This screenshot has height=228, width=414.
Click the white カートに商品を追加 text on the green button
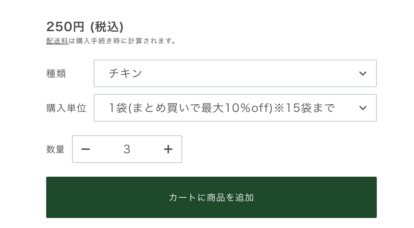211,197
